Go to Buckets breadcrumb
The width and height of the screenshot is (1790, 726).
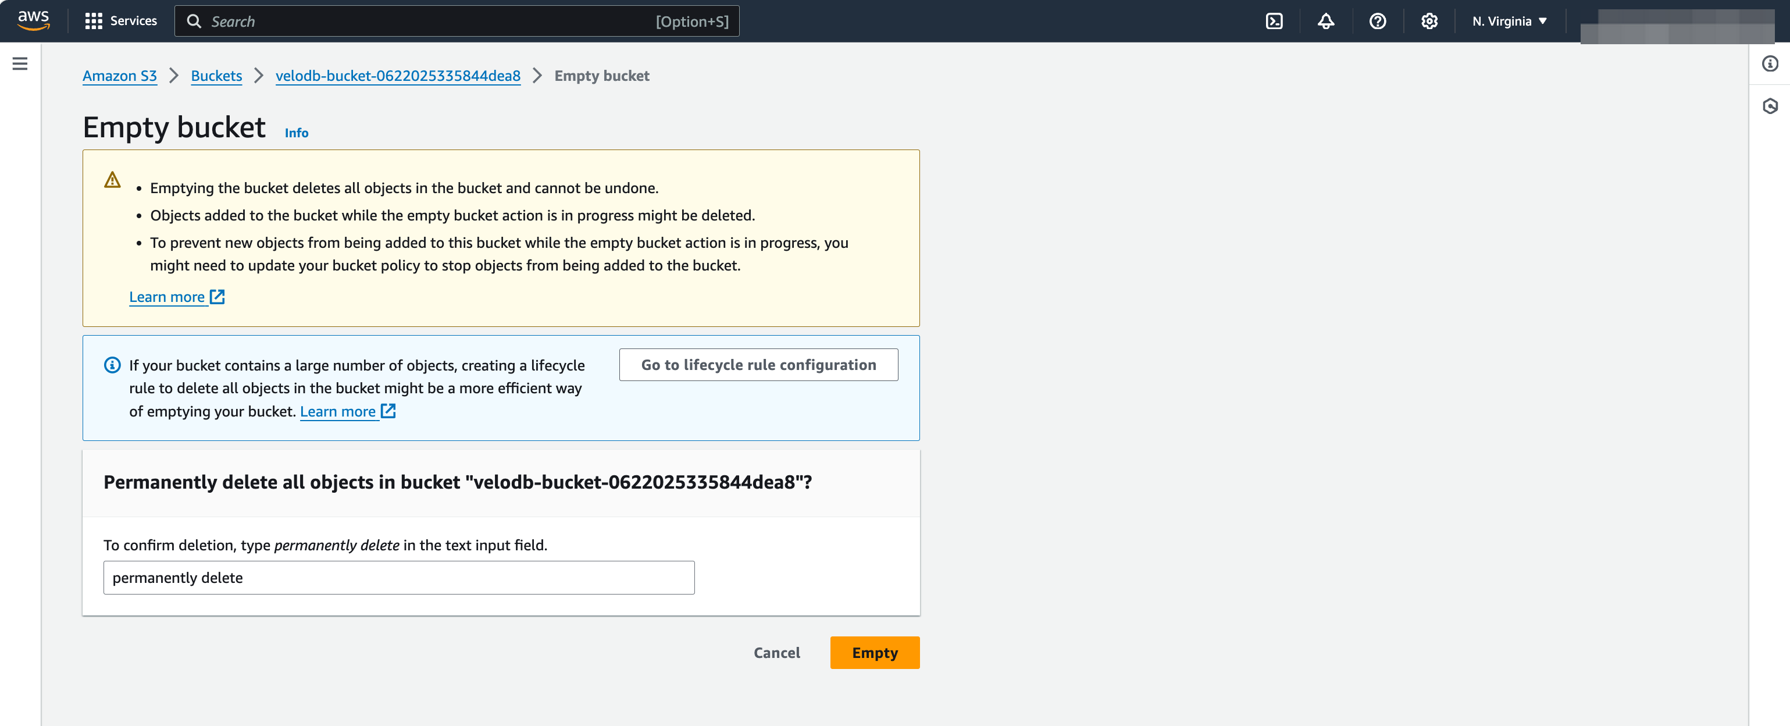216,75
